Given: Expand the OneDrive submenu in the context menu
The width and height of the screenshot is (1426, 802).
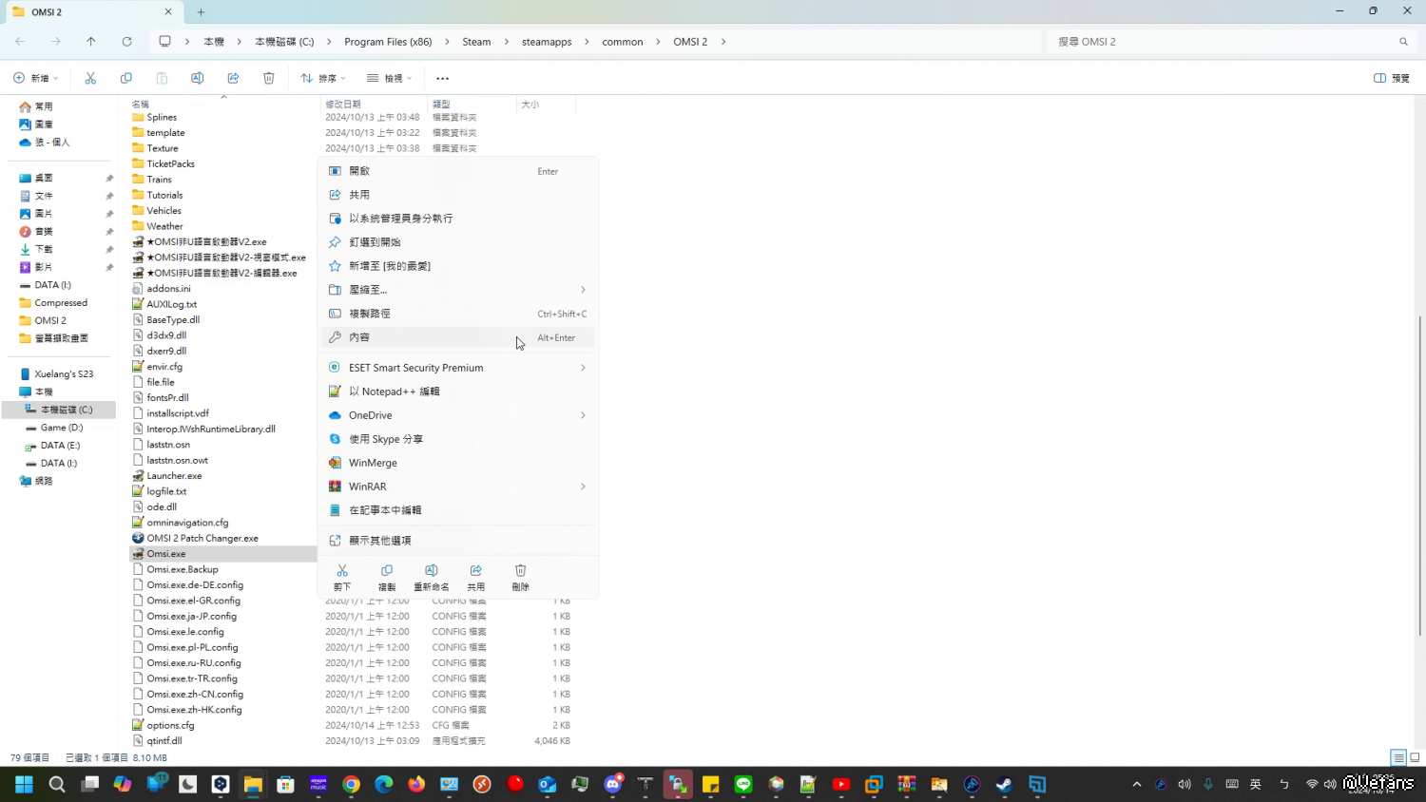Looking at the screenshot, I should tap(583, 415).
